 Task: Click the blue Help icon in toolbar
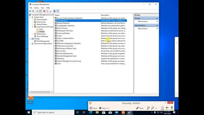[x=55, y=11]
